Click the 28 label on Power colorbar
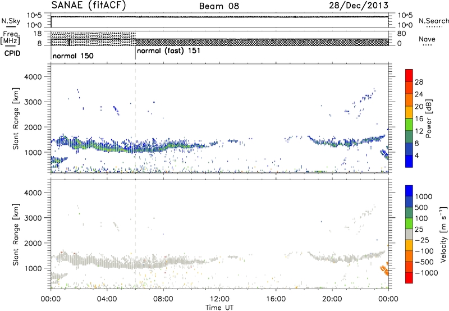This screenshot has height=311, width=449. [419, 82]
